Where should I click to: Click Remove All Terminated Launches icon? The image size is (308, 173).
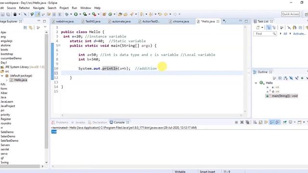point(247,122)
